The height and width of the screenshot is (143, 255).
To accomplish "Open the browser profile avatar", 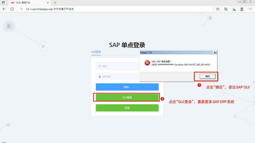I will pyautogui.click(x=242, y=9).
